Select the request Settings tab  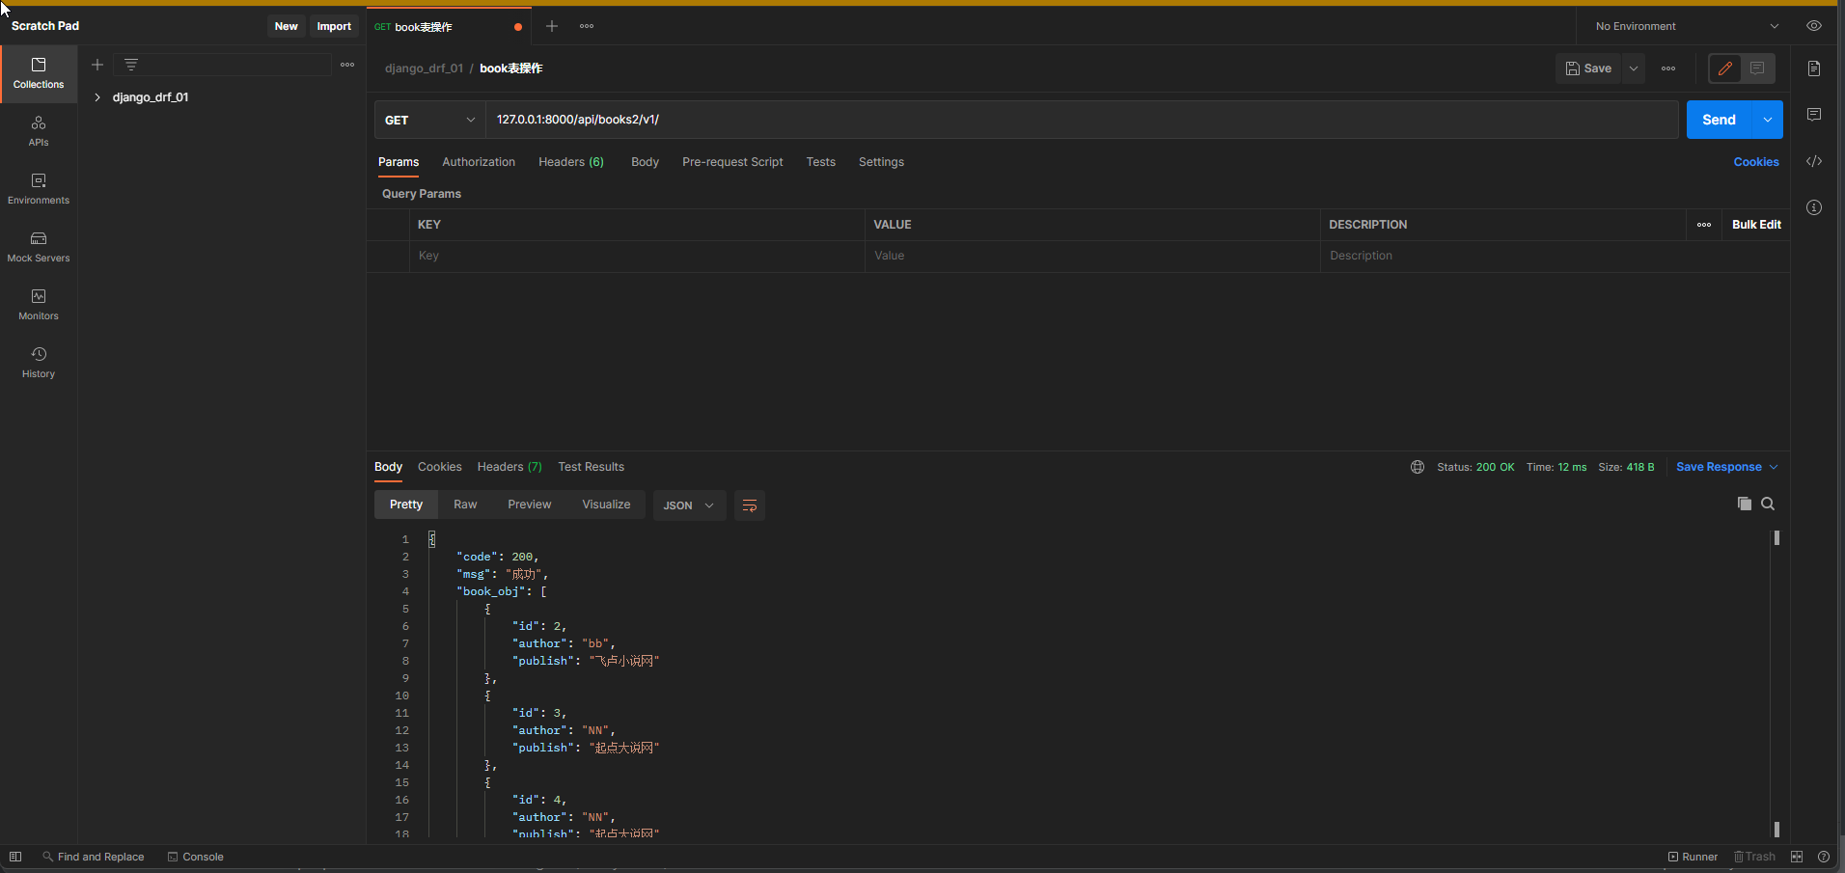(x=881, y=162)
